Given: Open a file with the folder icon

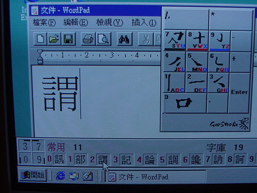Looking at the screenshot, I should pos(54,39).
